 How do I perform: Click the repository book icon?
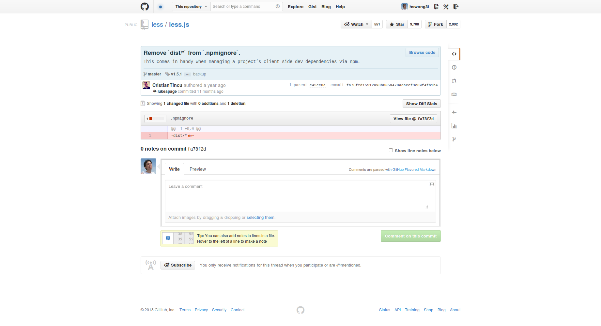(145, 24)
